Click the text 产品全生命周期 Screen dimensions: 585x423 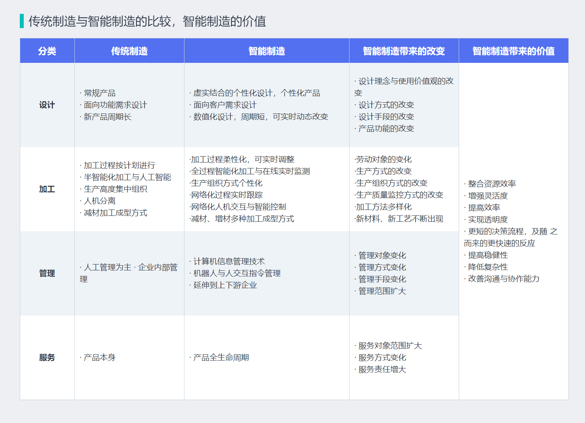219,358
